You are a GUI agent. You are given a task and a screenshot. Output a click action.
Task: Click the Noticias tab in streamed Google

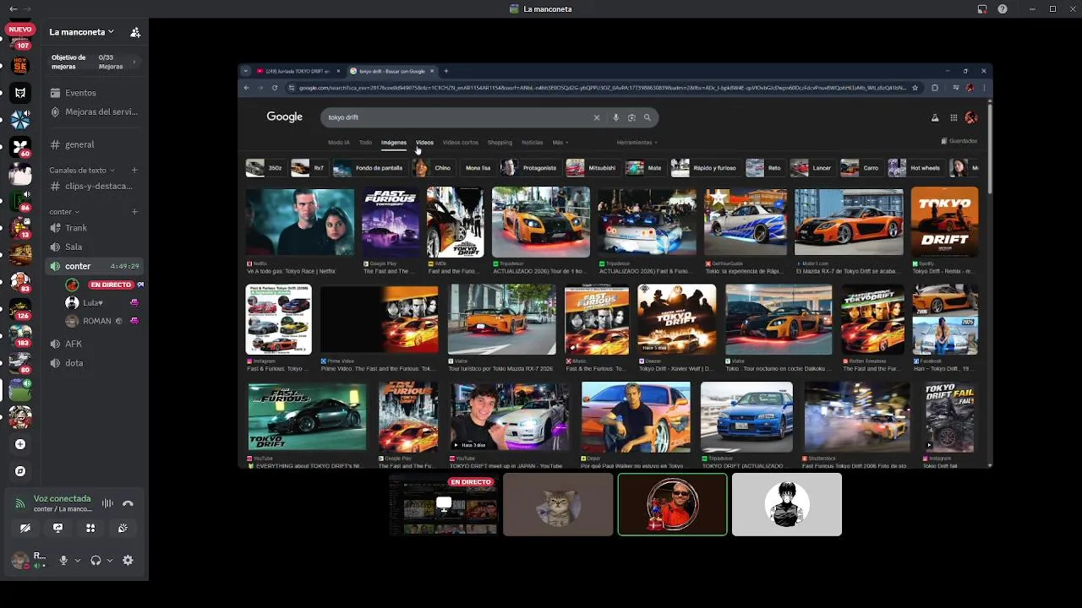click(533, 143)
